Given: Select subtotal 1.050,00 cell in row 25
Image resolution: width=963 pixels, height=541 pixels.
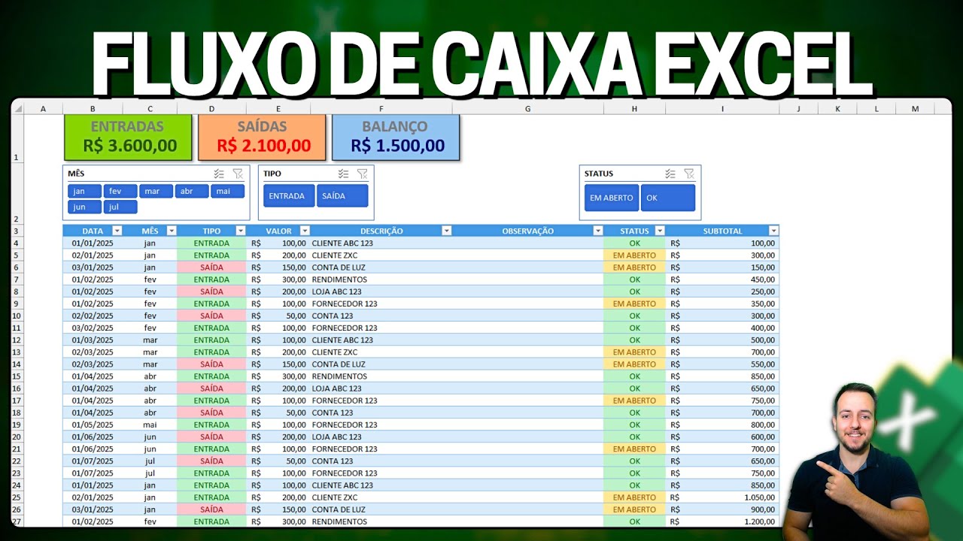Looking at the screenshot, I should click(x=722, y=497).
